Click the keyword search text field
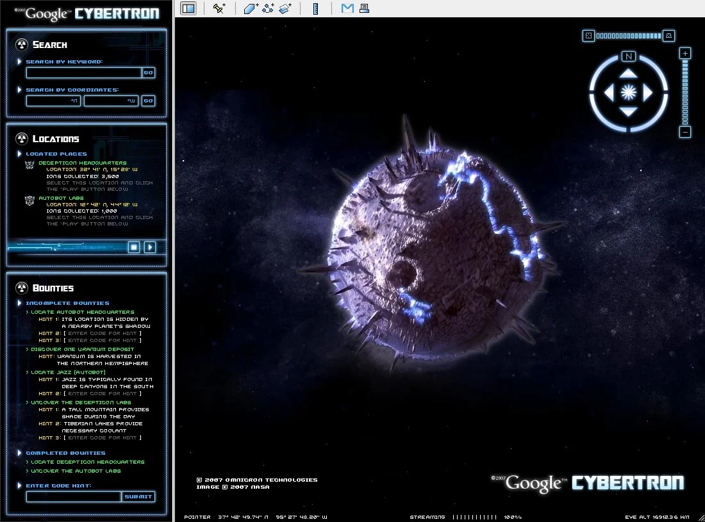Screen dimensions: 705x522 tap(83, 72)
